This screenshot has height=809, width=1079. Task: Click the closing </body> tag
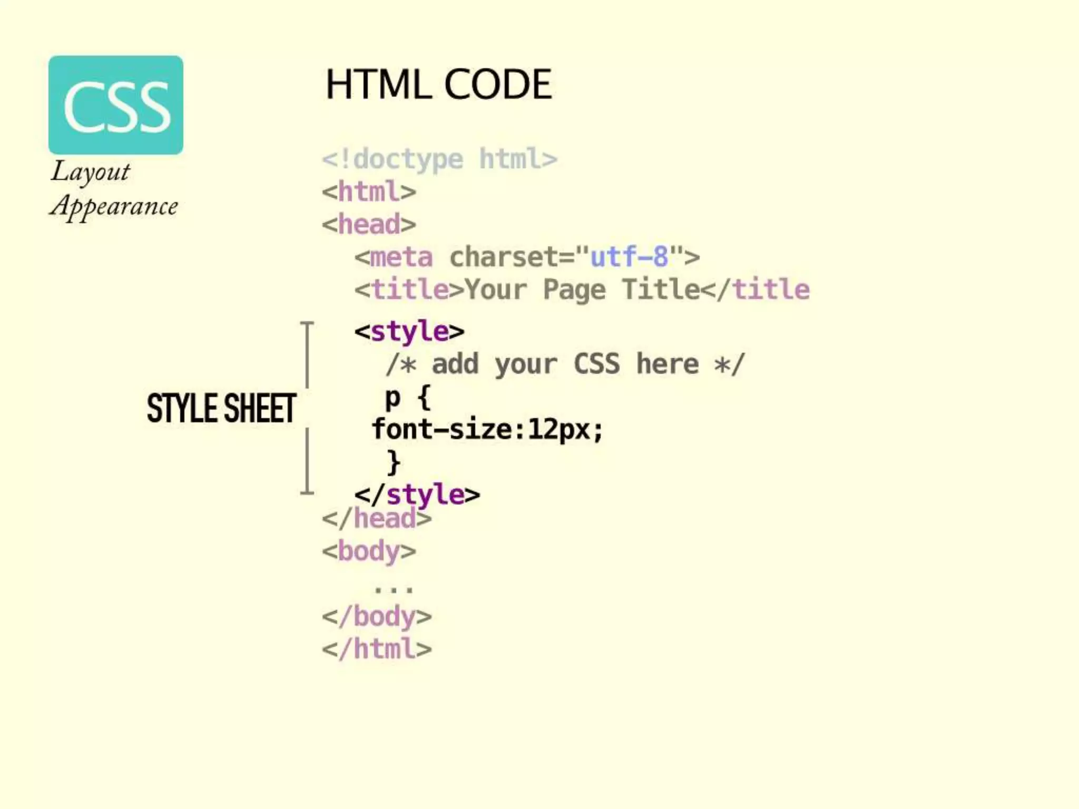coord(377,617)
